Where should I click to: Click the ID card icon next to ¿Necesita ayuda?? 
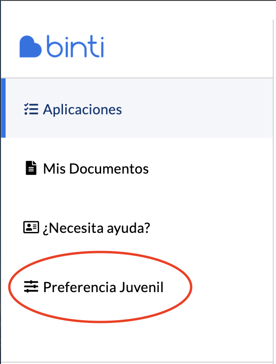[31, 227]
